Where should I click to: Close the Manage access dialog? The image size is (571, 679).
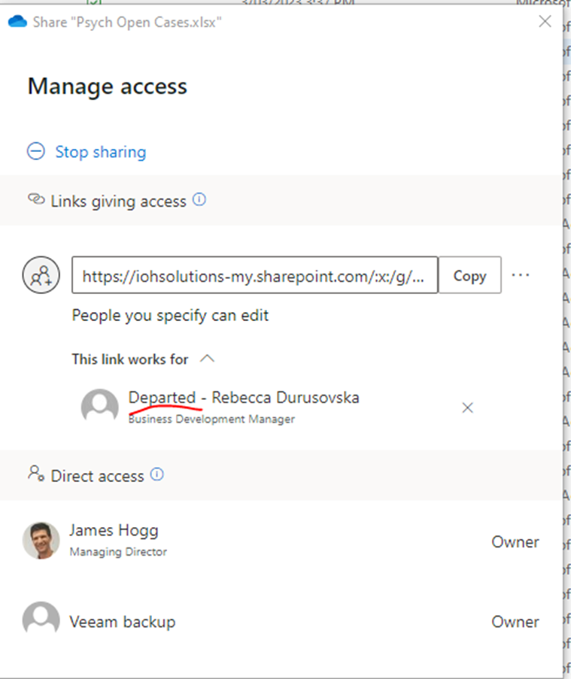[545, 21]
